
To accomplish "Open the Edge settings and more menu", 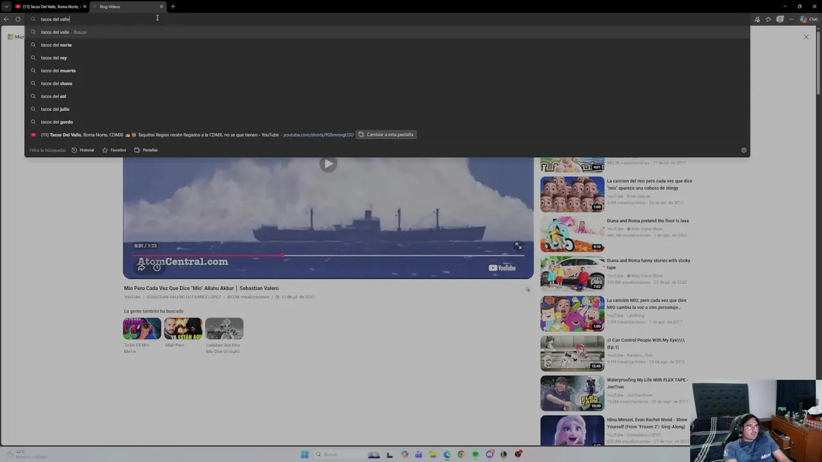I will coord(791,19).
